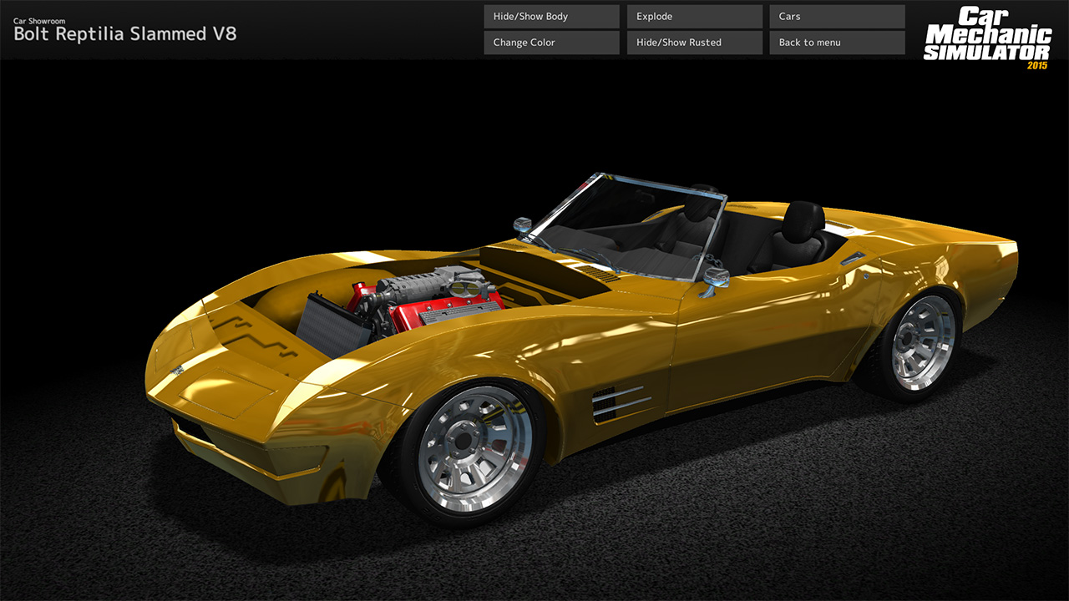Toggle body visibility with Hide/Show Body
Image resolution: width=1069 pixels, height=601 pixels.
click(x=550, y=16)
